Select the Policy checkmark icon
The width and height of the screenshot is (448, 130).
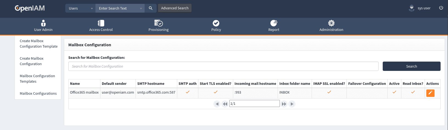216,23
